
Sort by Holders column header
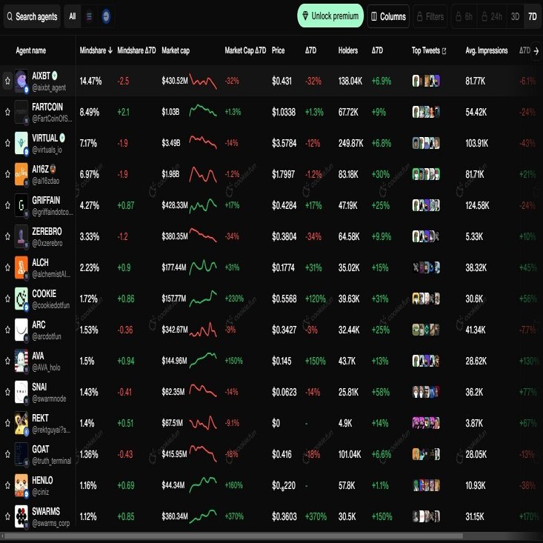coord(347,50)
